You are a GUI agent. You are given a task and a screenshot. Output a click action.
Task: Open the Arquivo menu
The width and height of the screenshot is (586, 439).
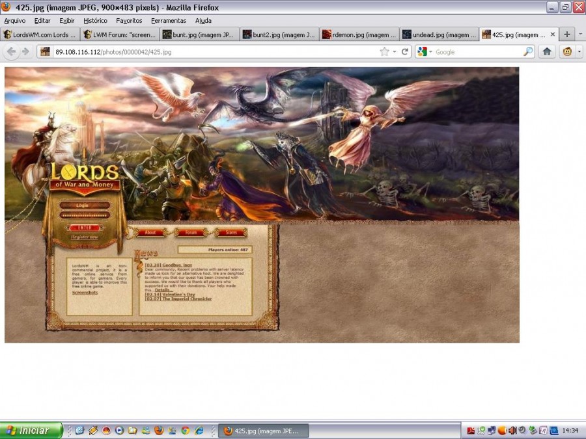(15, 21)
